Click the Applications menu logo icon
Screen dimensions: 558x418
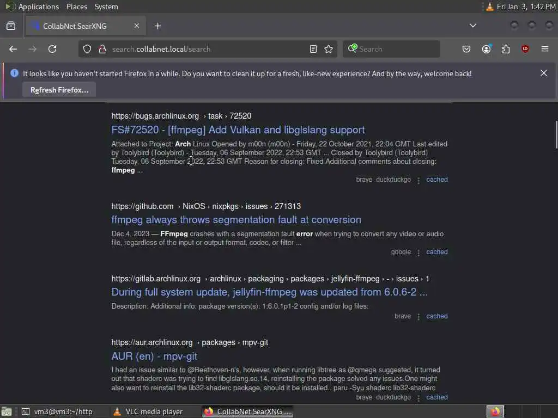(10, 7)
